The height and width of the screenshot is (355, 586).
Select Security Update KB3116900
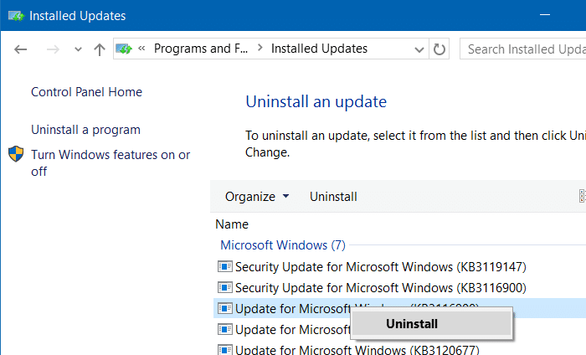(380, 288)
